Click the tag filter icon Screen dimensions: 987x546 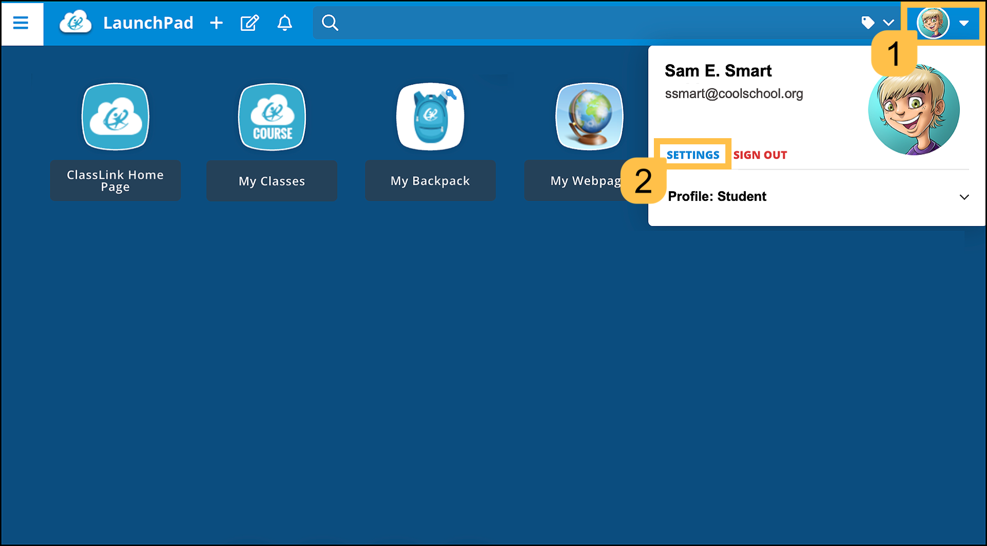pos(868,23)
